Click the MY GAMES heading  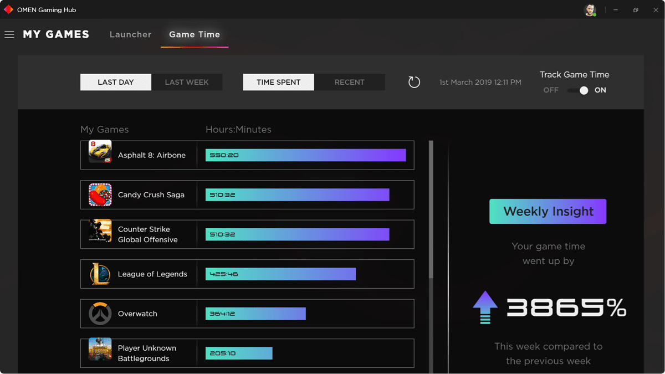[56, 34]
